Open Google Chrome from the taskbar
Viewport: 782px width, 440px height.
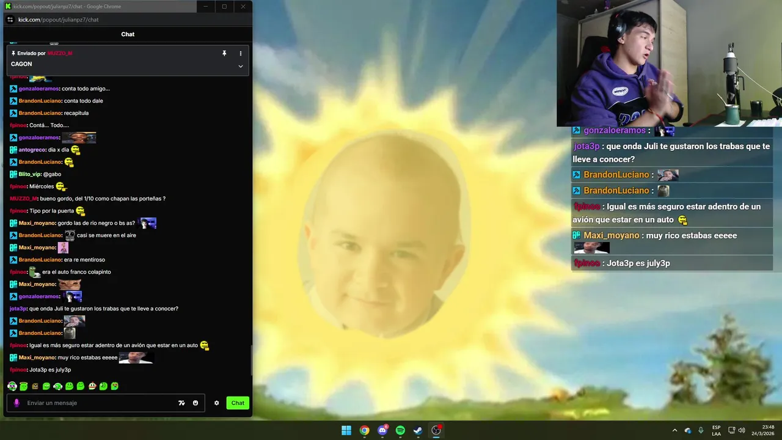[365, 430]
